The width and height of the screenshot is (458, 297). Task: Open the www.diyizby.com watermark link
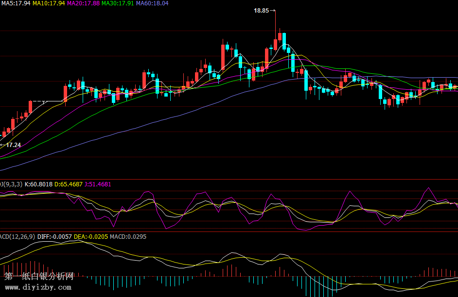pyautogui.click(x=38, y=287)
